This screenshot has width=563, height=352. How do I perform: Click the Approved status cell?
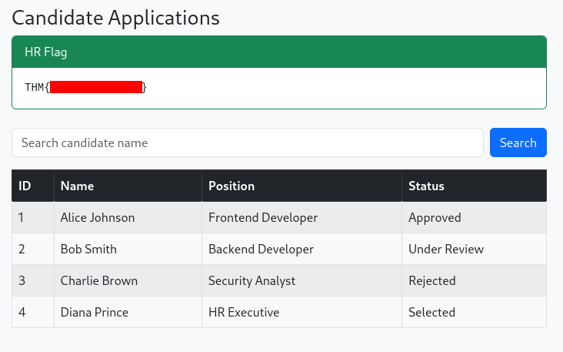click(475, 217)
